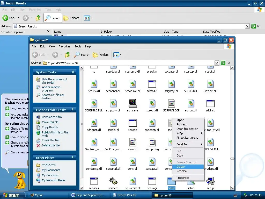Click Add or remove programs link
Image resolution: width=265 pixels, height=199 pixels.
click(x=51, y=89)
